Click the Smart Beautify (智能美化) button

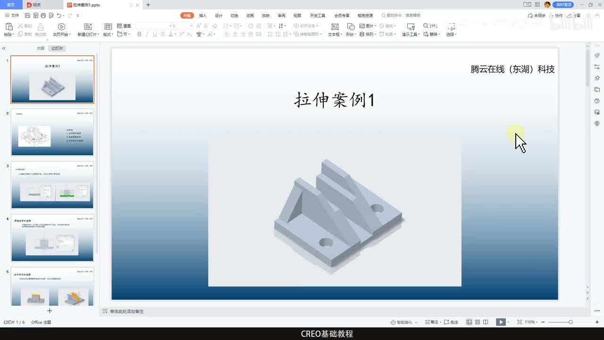404,322
